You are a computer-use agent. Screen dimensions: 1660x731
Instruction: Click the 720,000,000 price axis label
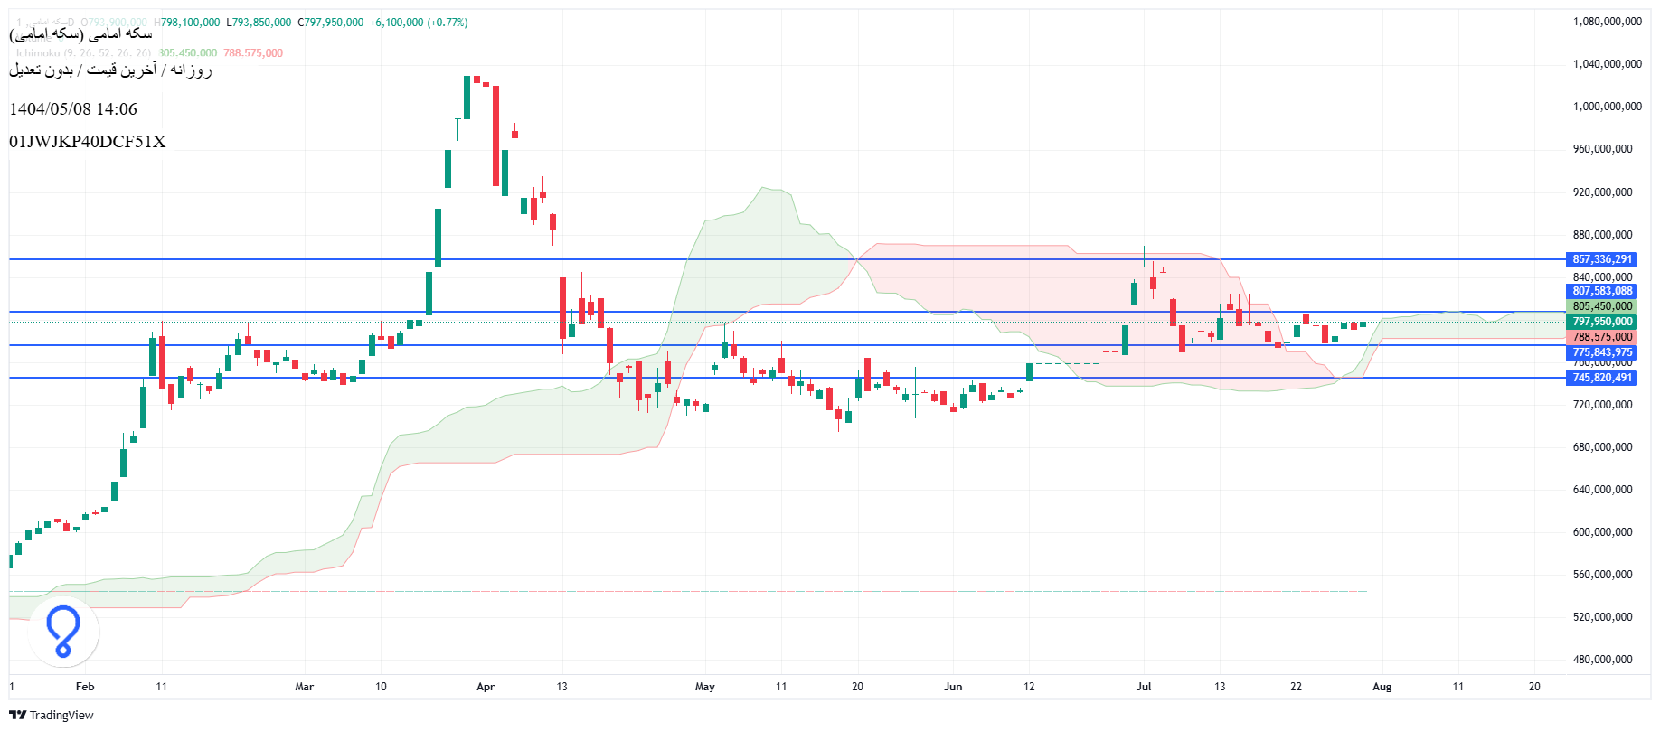pos(1603,405)
